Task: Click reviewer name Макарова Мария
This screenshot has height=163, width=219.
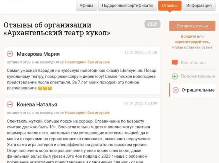Action: pyautogui.click(x=38, y=54)
